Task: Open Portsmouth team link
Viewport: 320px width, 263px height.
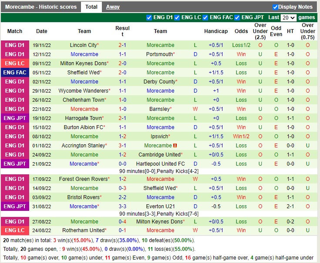Action: [159, 54]
